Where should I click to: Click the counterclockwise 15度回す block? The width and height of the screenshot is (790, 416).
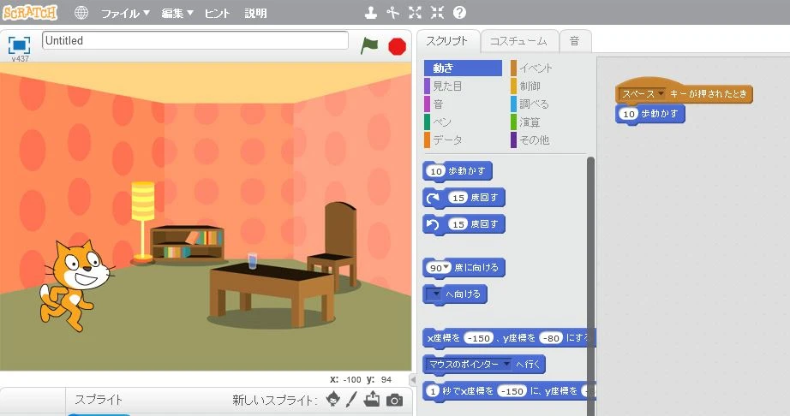click(464, 224)
